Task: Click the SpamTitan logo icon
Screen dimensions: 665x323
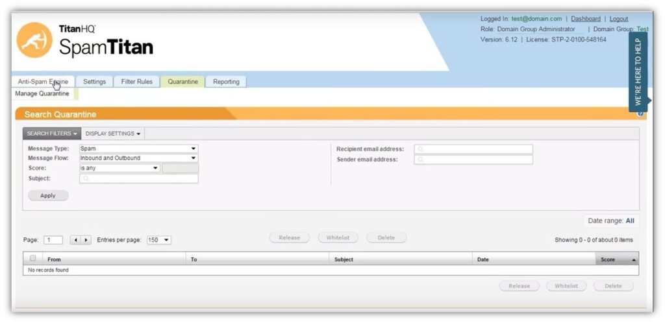Action: (34, 40)
